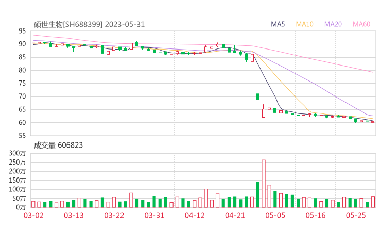Click the MA10 legend label
The width and height of the screenshot is (381, 227).
point(304,24)
